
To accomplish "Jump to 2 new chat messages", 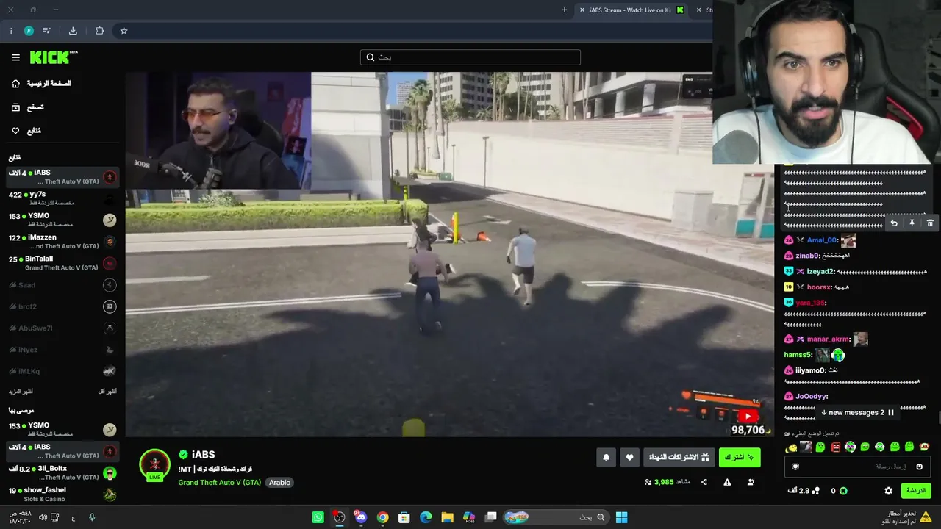I will 857,413.
